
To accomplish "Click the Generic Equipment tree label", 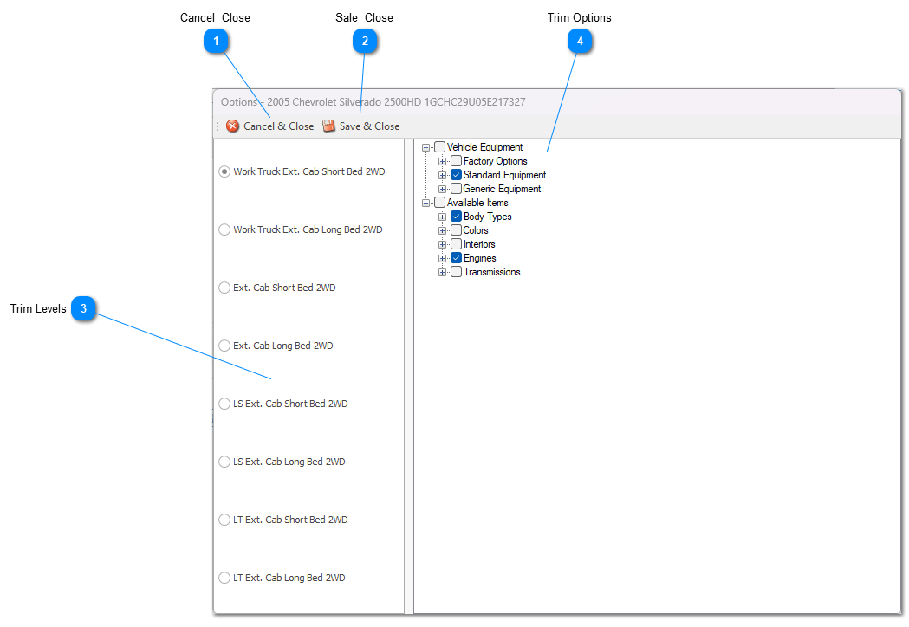I will pyautogui.click(x=502, y=190).
